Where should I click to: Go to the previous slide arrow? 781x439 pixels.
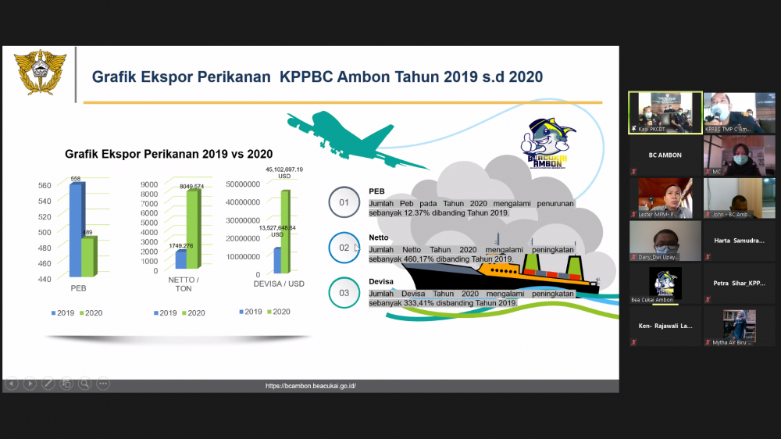[11, 384]
